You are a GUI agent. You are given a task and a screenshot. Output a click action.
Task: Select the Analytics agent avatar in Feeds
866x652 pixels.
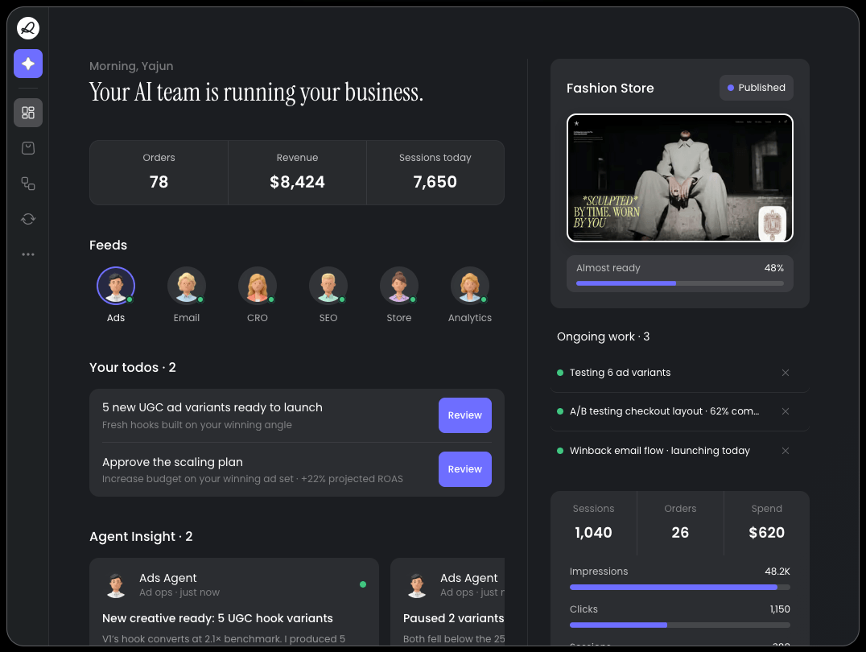[470, 286]
